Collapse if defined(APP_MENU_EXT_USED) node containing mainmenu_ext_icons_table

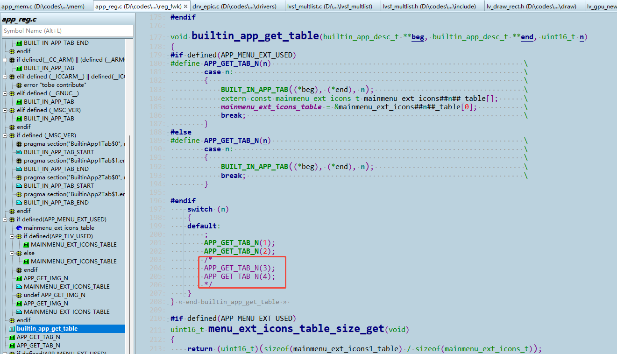(5, 219)
